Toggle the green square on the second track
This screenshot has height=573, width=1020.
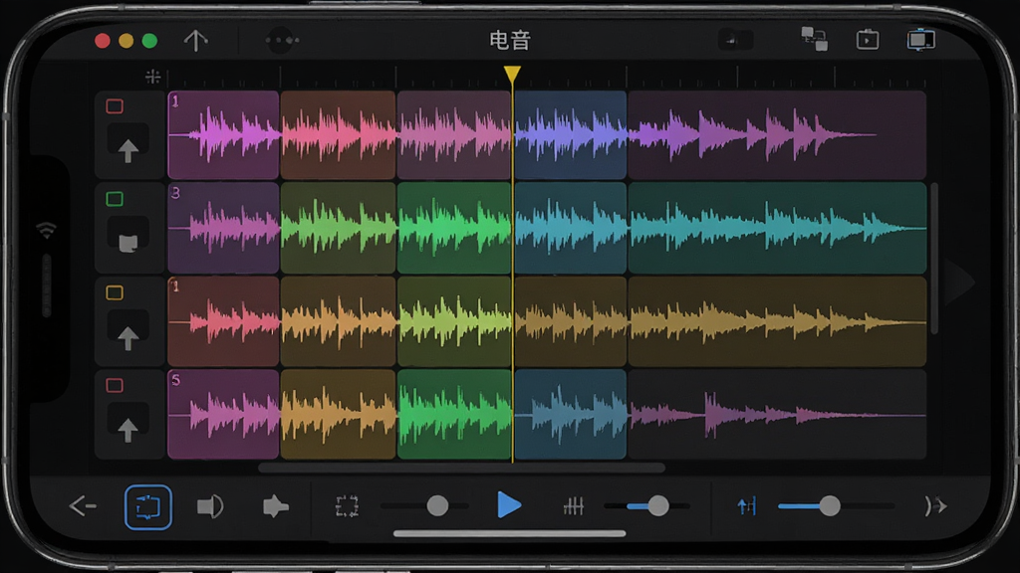[115, 199]
